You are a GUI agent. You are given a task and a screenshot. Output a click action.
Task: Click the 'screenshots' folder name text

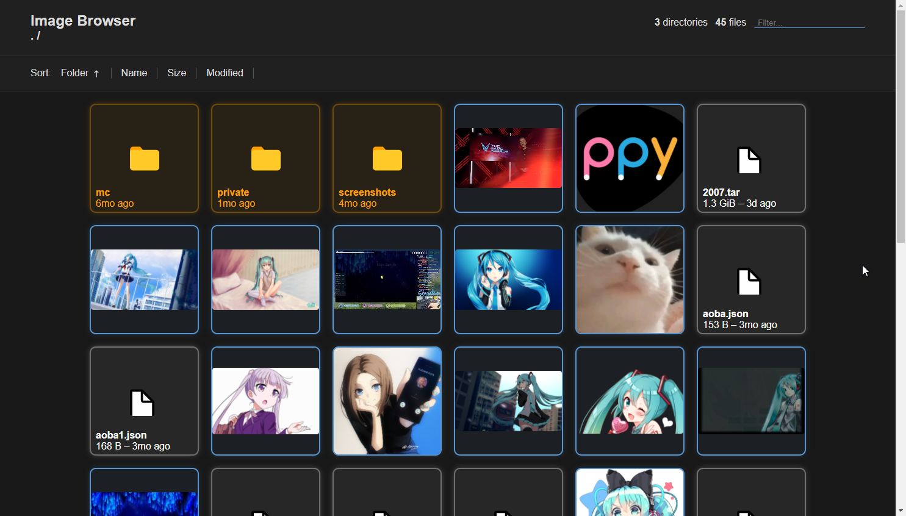click(x=367, y=193)
